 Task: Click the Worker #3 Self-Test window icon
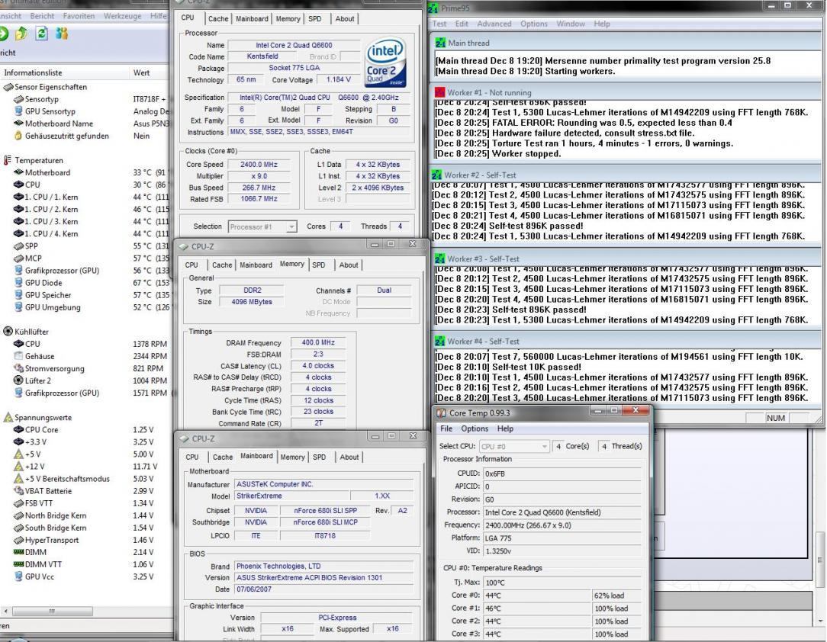[439, 258]
